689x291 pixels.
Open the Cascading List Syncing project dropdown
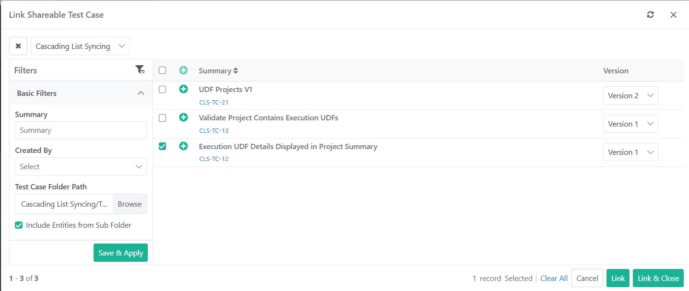click(x=80, y=46)
